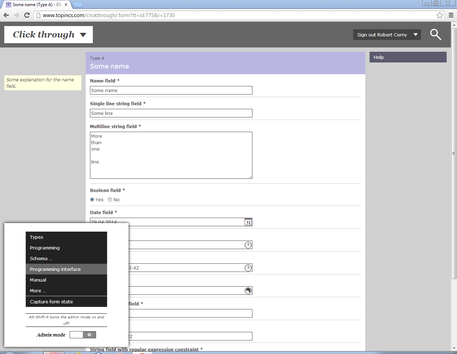This screenshot has width=457, height=354.
Task: Expand the Click through dropdown
Action: coord(83,35)
